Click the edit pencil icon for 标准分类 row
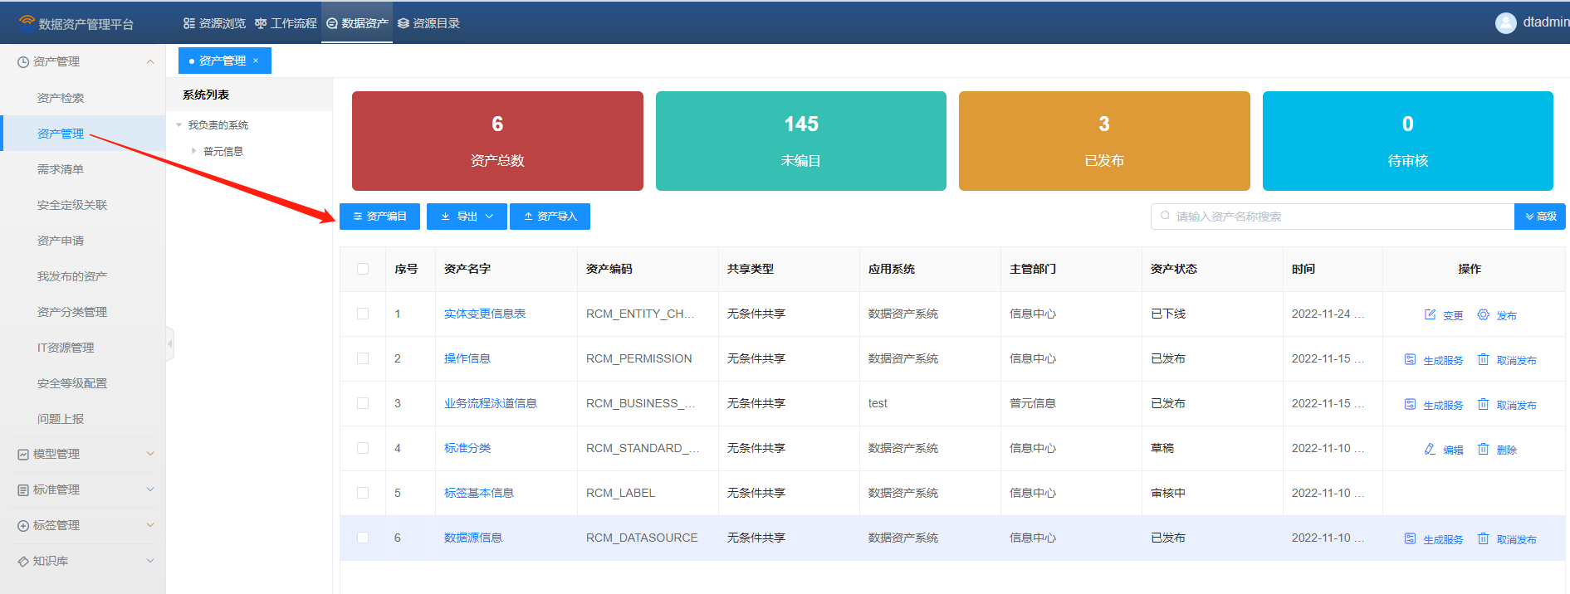The image size is (1570, 594). [x=1430, y=449]
